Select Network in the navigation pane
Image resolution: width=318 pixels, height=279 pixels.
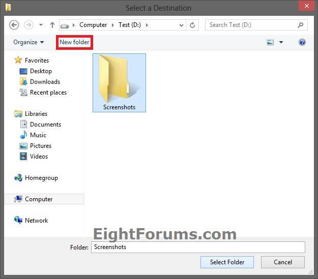click(37, 221)
